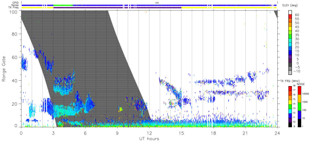Click the 'UT hours' axis title
This screenshot has height=144, width=312.
[x=149, y=139]
